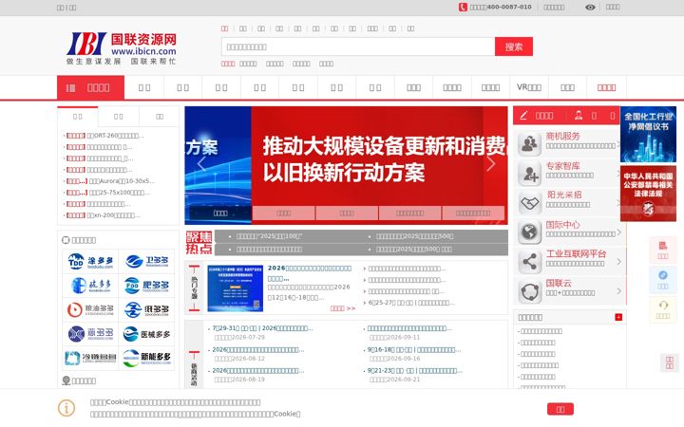Image resolution: width=684 pixels, height=427 pixels.
Task: Click the back-to-top floating button
Action: click(669, 362)
